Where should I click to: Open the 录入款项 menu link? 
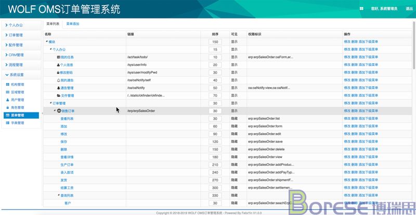(67, 173)
